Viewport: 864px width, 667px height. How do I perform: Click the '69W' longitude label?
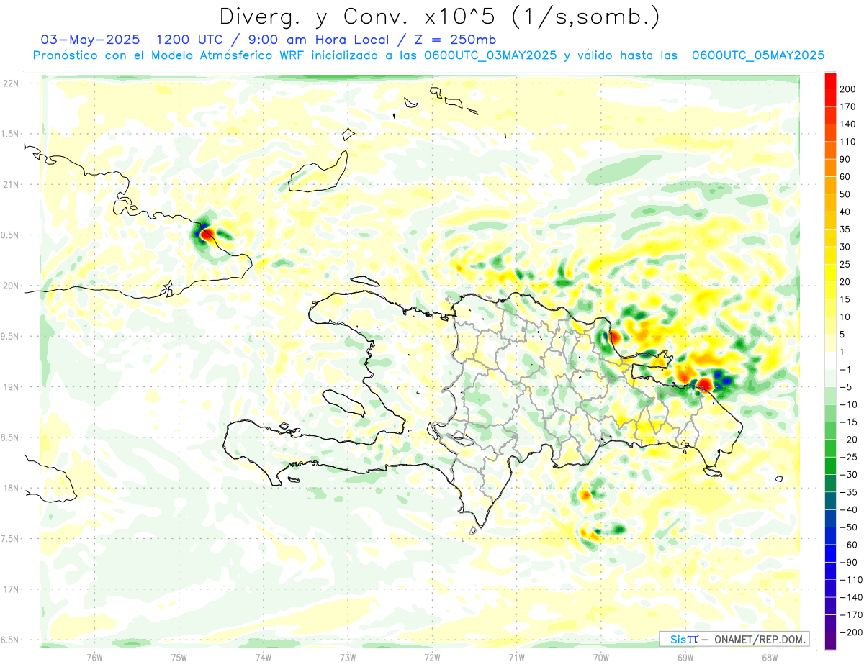[x=685, y=657]
